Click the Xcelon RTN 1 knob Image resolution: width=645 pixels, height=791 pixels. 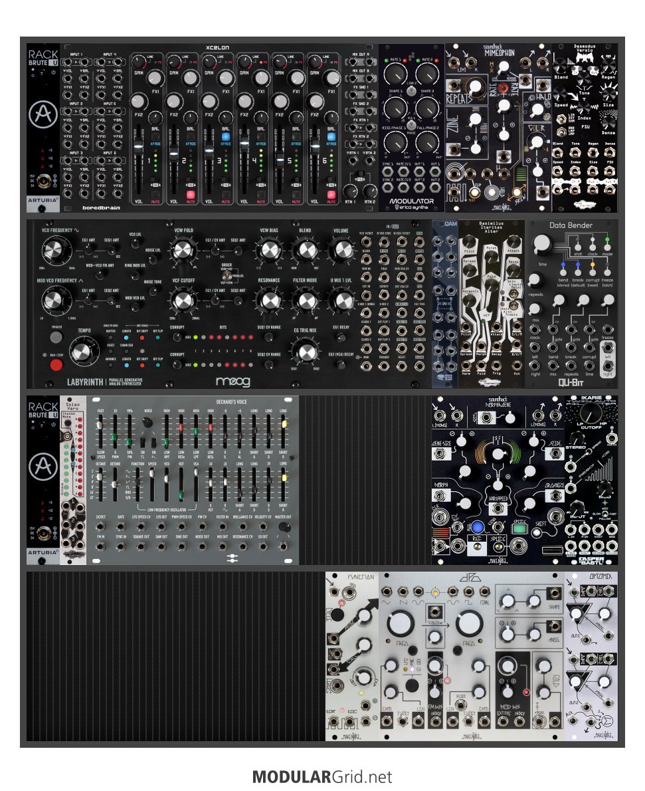pos(351,191)
